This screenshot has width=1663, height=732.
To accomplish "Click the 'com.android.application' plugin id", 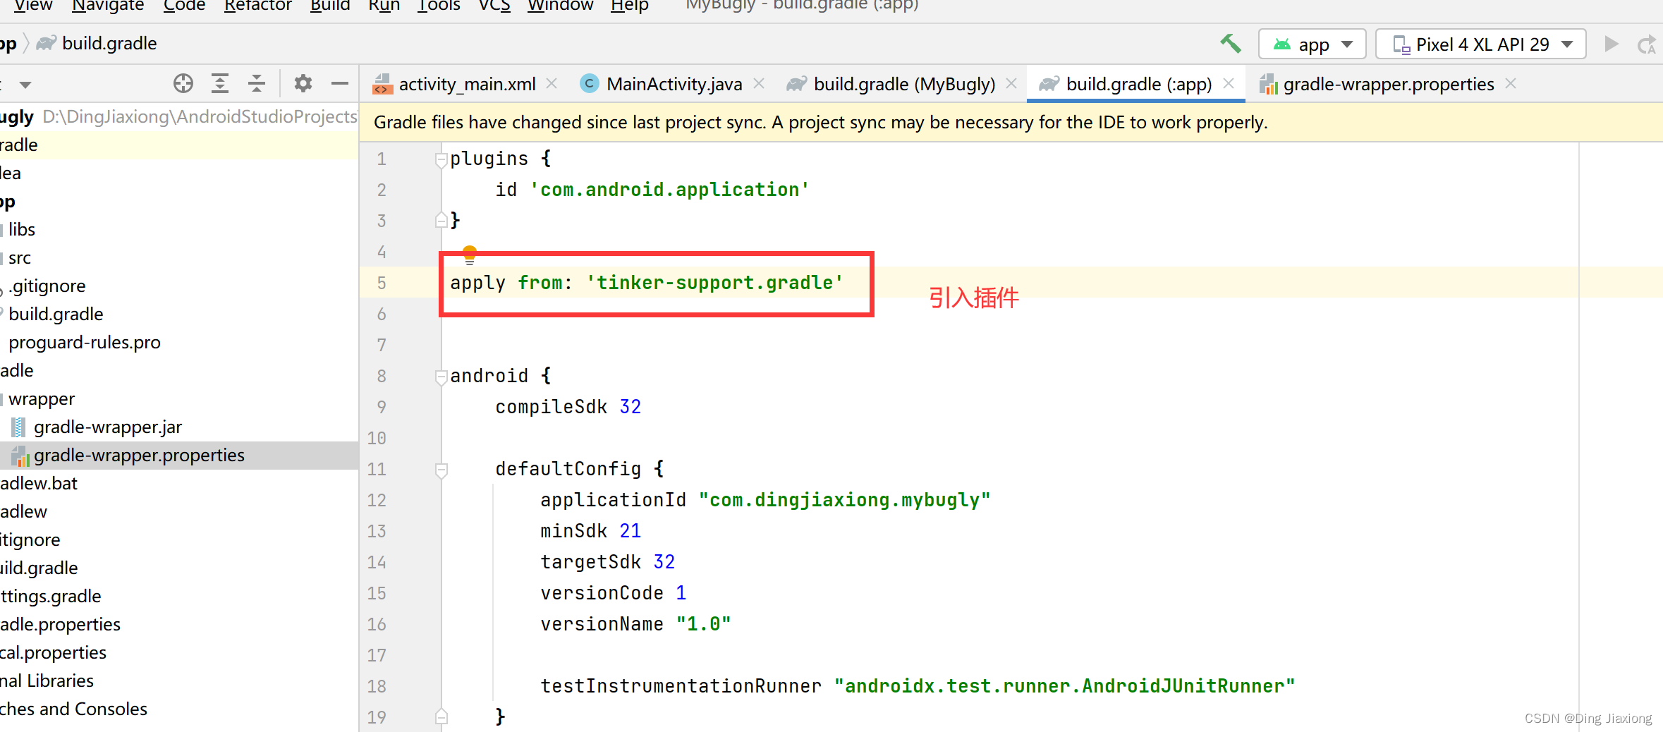I will pyautogui.click(x=669, y=190).
